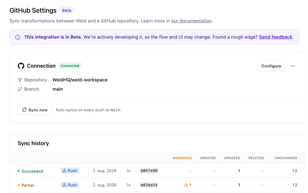308x193 pixels.
Task: Click the unchanged count 12 in Partial row
Action: [295, 185]
